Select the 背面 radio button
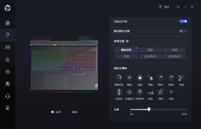This screenshot has height=129, width=201. [69, 112]
